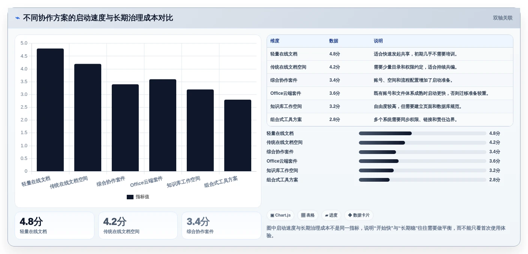This screenshot has height=254, width=528.
Task: Select the 进度 tag chip
Action: pyautogui.click(x=331, y=215)
